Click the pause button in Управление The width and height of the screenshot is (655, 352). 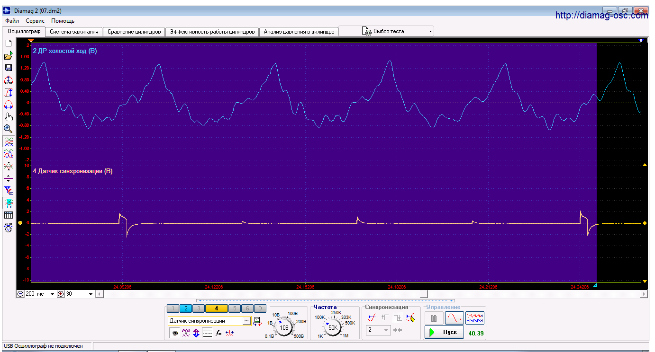pos(434,318)
